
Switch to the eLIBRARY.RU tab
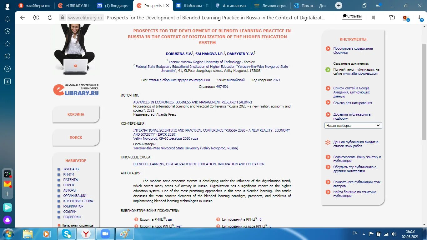74,6
